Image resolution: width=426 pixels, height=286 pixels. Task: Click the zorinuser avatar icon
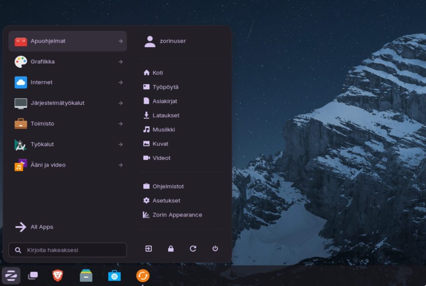coord(150,42)
